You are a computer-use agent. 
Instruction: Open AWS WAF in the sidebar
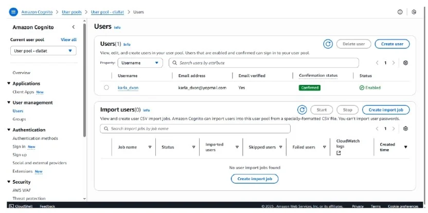click(x=22, y=190)
